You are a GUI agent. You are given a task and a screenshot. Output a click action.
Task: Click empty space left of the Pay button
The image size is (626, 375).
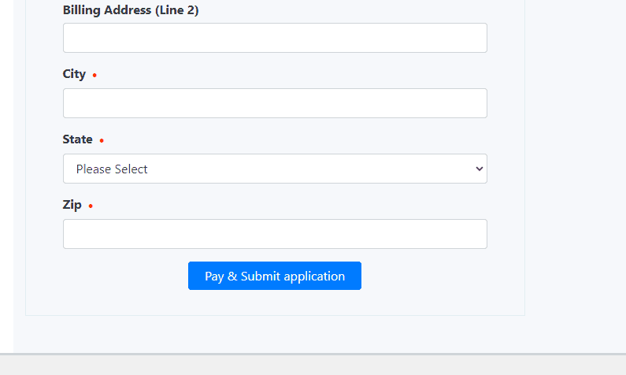coord(118,277)
